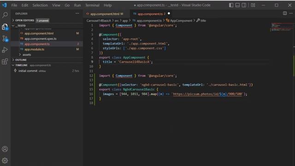
Task: Open the Edit menu
Action: [25, 5]
